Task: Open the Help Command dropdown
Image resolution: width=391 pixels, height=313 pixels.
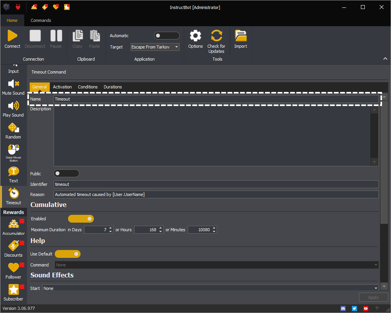Action: [217, 265]
